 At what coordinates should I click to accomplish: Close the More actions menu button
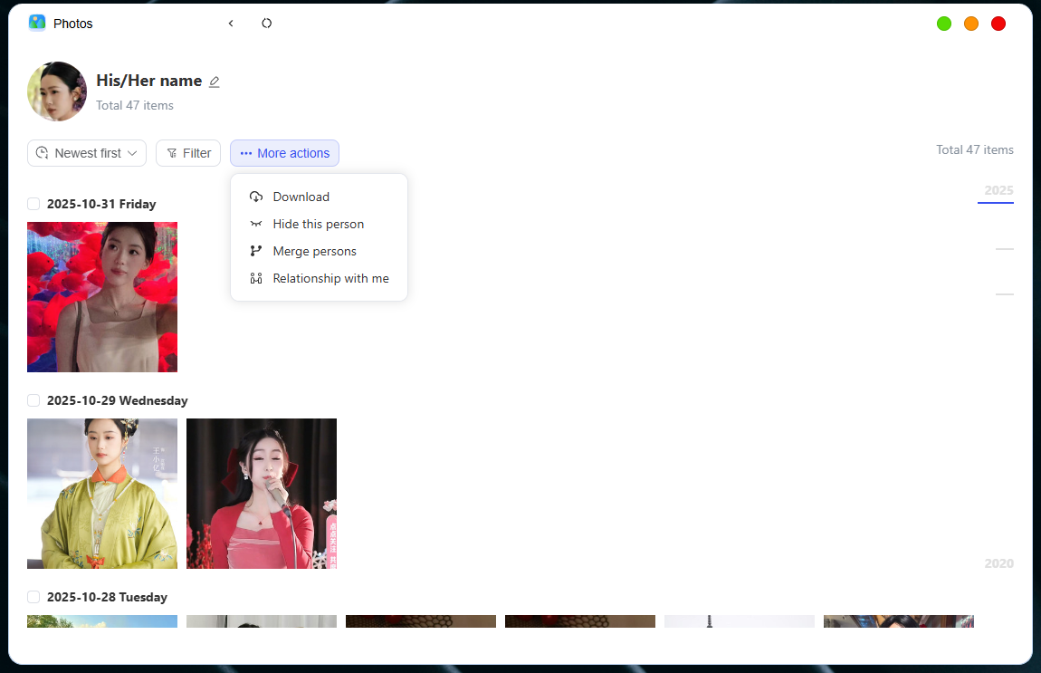point(285,153)
